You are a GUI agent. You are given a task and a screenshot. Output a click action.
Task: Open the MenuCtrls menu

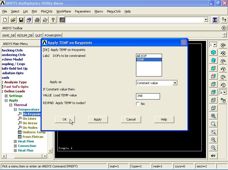[114, 11]
